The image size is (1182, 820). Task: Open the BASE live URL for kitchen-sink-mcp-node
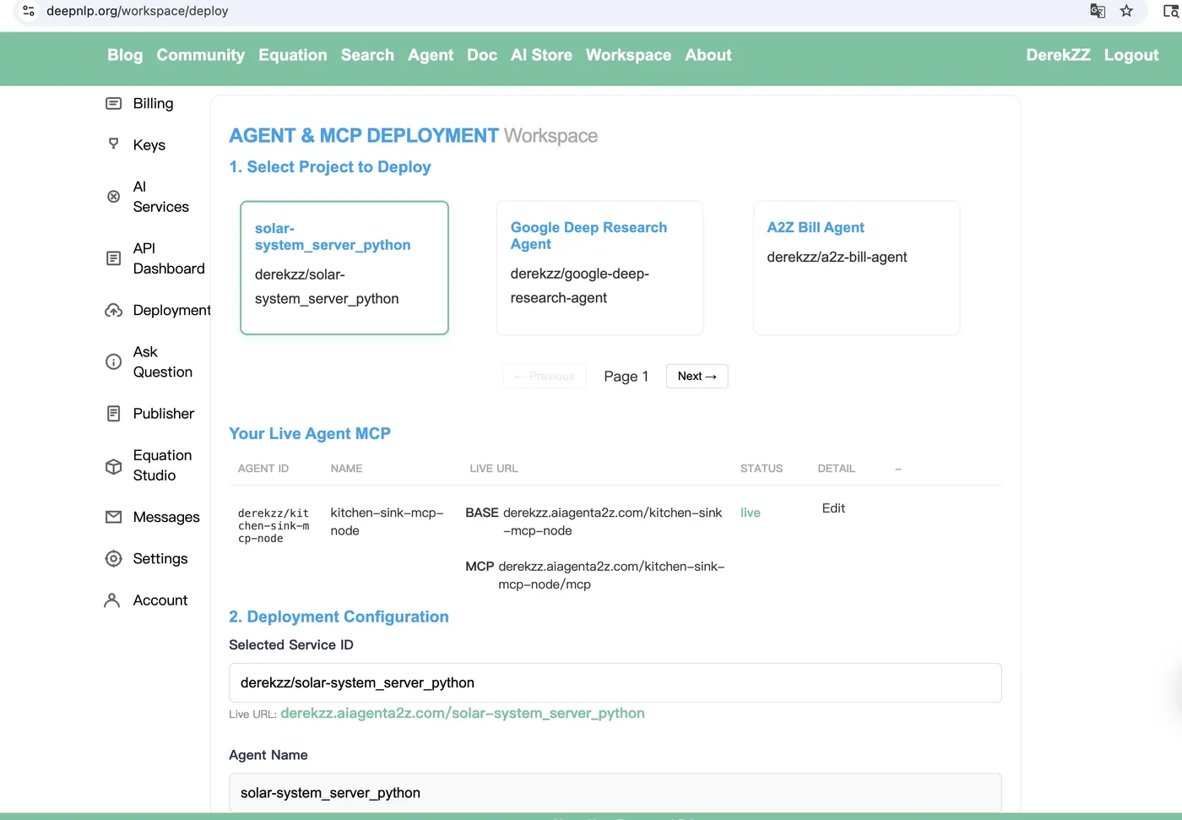612,521
